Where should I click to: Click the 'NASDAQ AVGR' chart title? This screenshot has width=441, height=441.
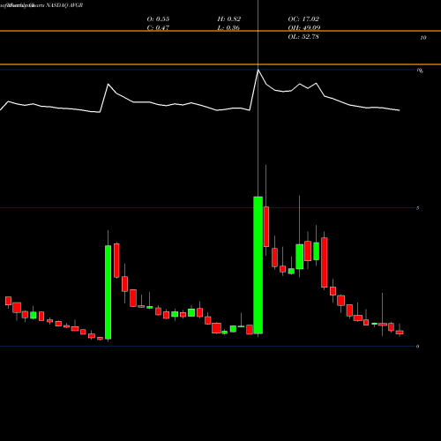[x=64, y=5]
